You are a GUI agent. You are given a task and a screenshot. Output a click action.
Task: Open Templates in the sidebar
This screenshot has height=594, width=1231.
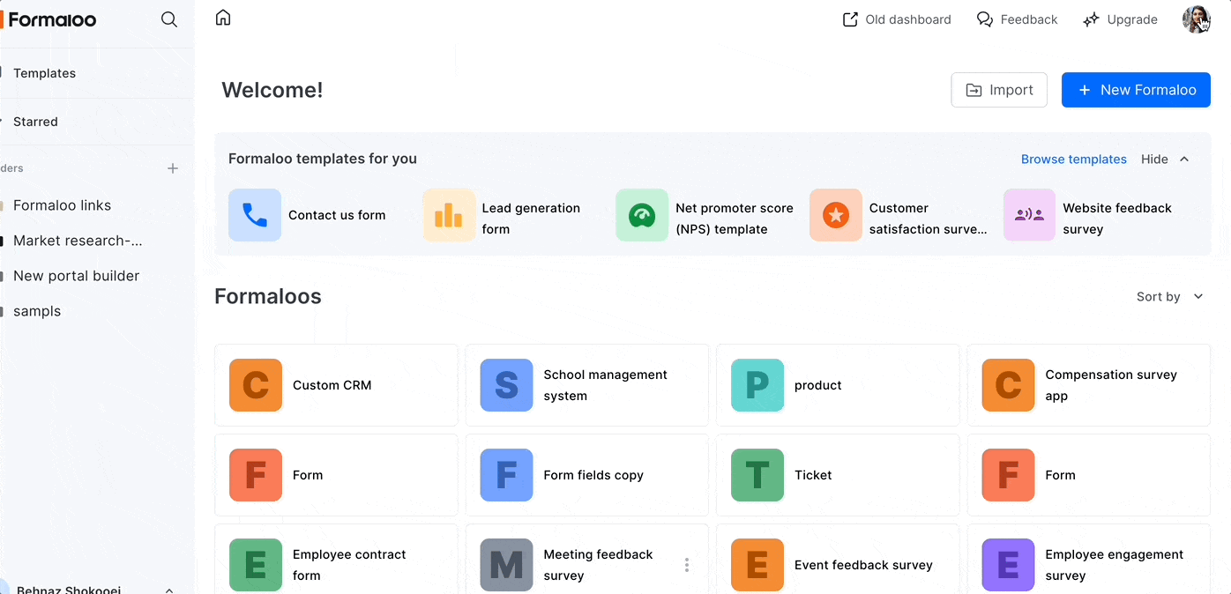point(44,73)
